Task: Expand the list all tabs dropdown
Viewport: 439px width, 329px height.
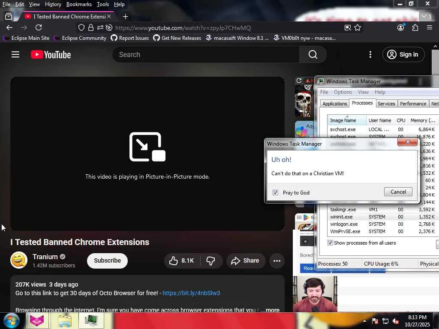Action: point(427,17)
